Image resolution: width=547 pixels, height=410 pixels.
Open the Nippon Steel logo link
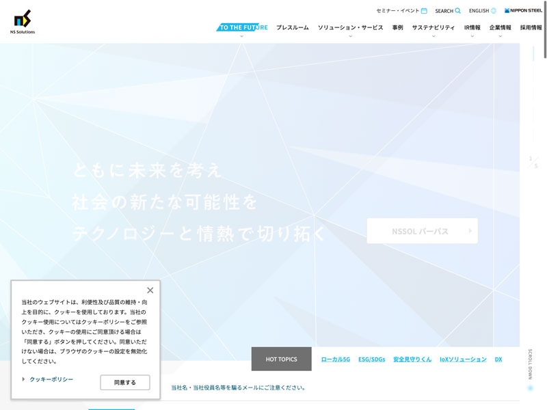click(x=523, y=11)
